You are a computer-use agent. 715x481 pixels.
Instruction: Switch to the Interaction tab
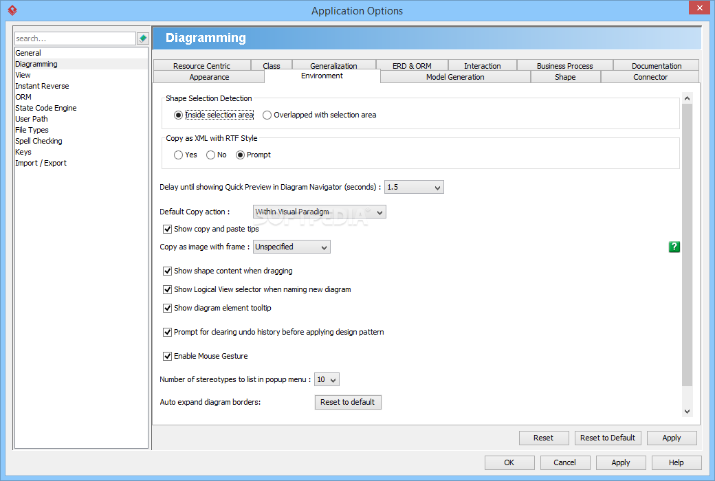coord(483,66)
